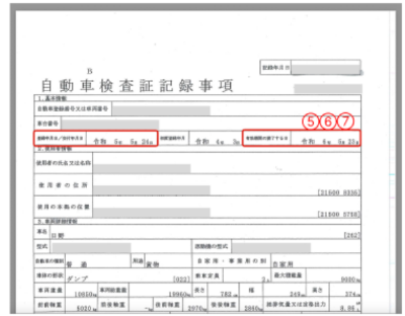405x316 pixels.
Task: Click the 高さ value 374
Action: click(x=352, y=294)
